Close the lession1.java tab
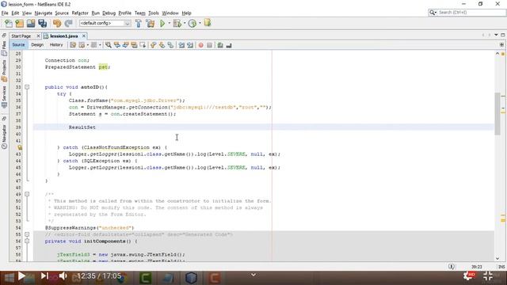The image size is (507, 285). click(84, 36)
